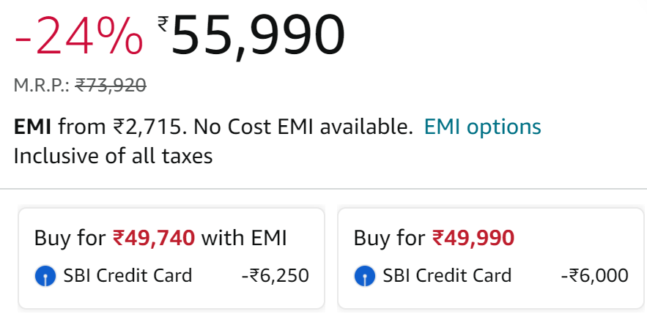647x314 pixels.
Task: Click SBI Credit Card label in EMI card
Action: (x=127, y=276)
